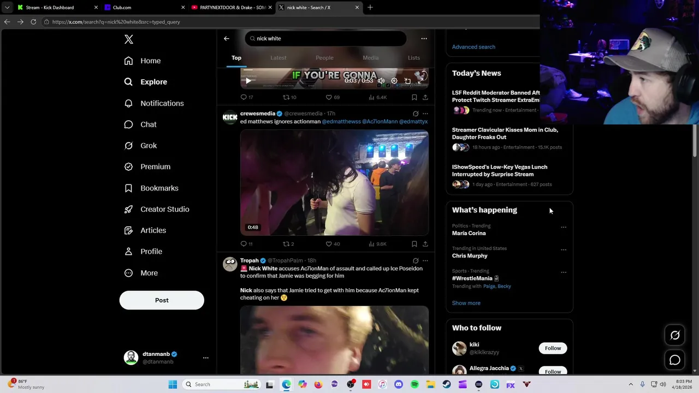Screen dimensions: 699x393
Task: Open crewesmedia post more options
Action: click(x=425, y=114)
